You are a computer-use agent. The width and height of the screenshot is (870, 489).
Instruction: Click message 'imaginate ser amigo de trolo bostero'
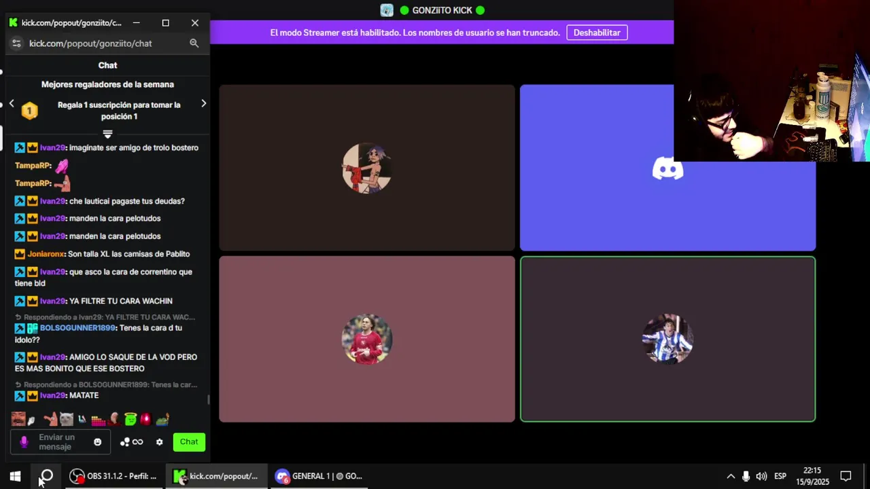point(134,147)
